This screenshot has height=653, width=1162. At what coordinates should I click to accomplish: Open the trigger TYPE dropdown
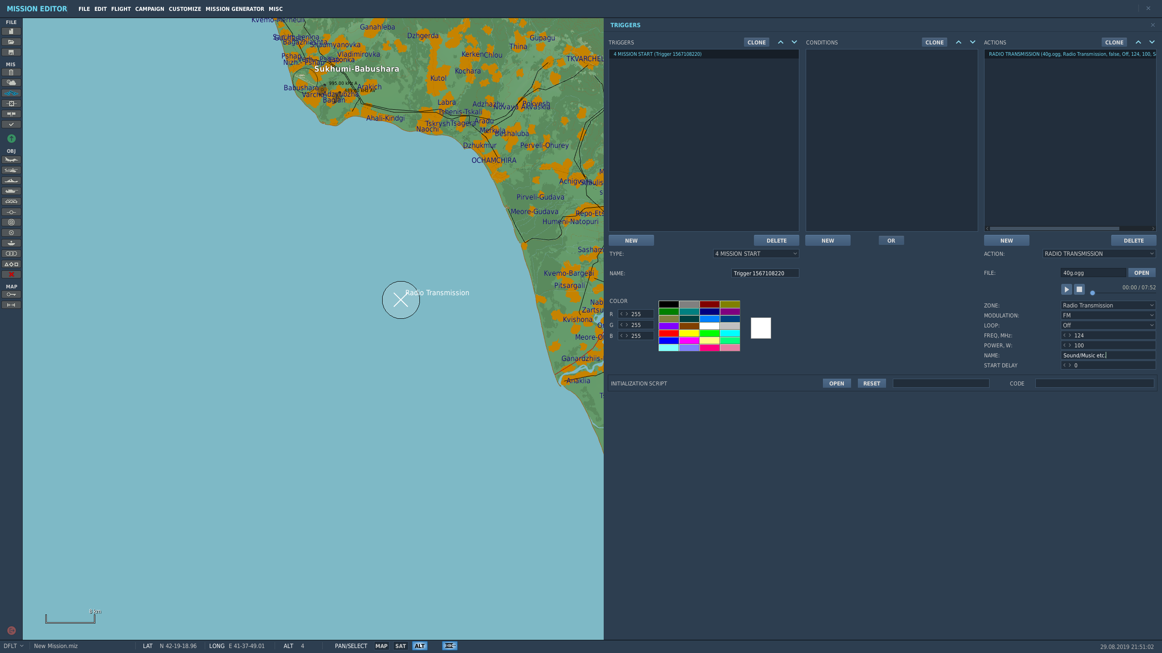click(x=756, y=253)
